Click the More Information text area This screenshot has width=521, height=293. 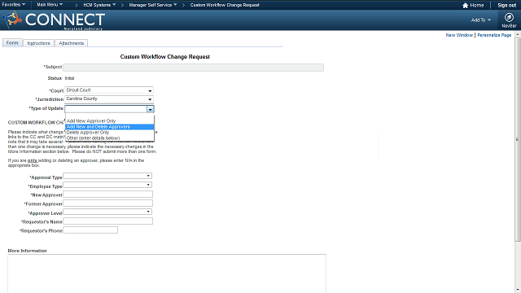point(167,273)
